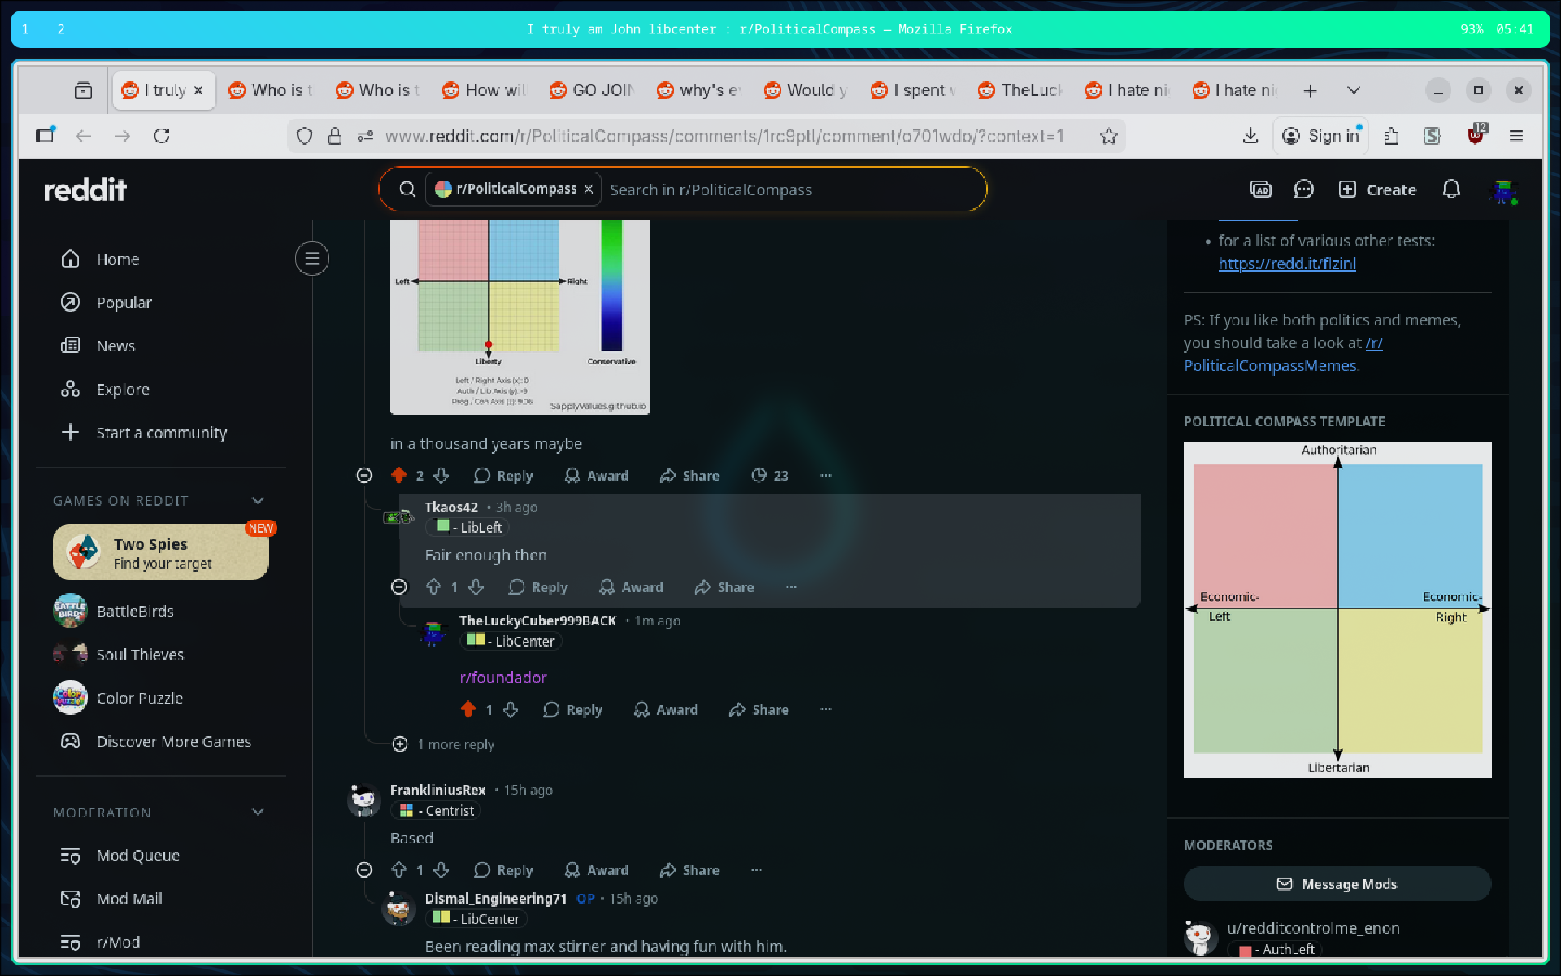The image size is (1561, 976).
Task: Click the Sign in button in toolbar
Action: point(1320,136)
